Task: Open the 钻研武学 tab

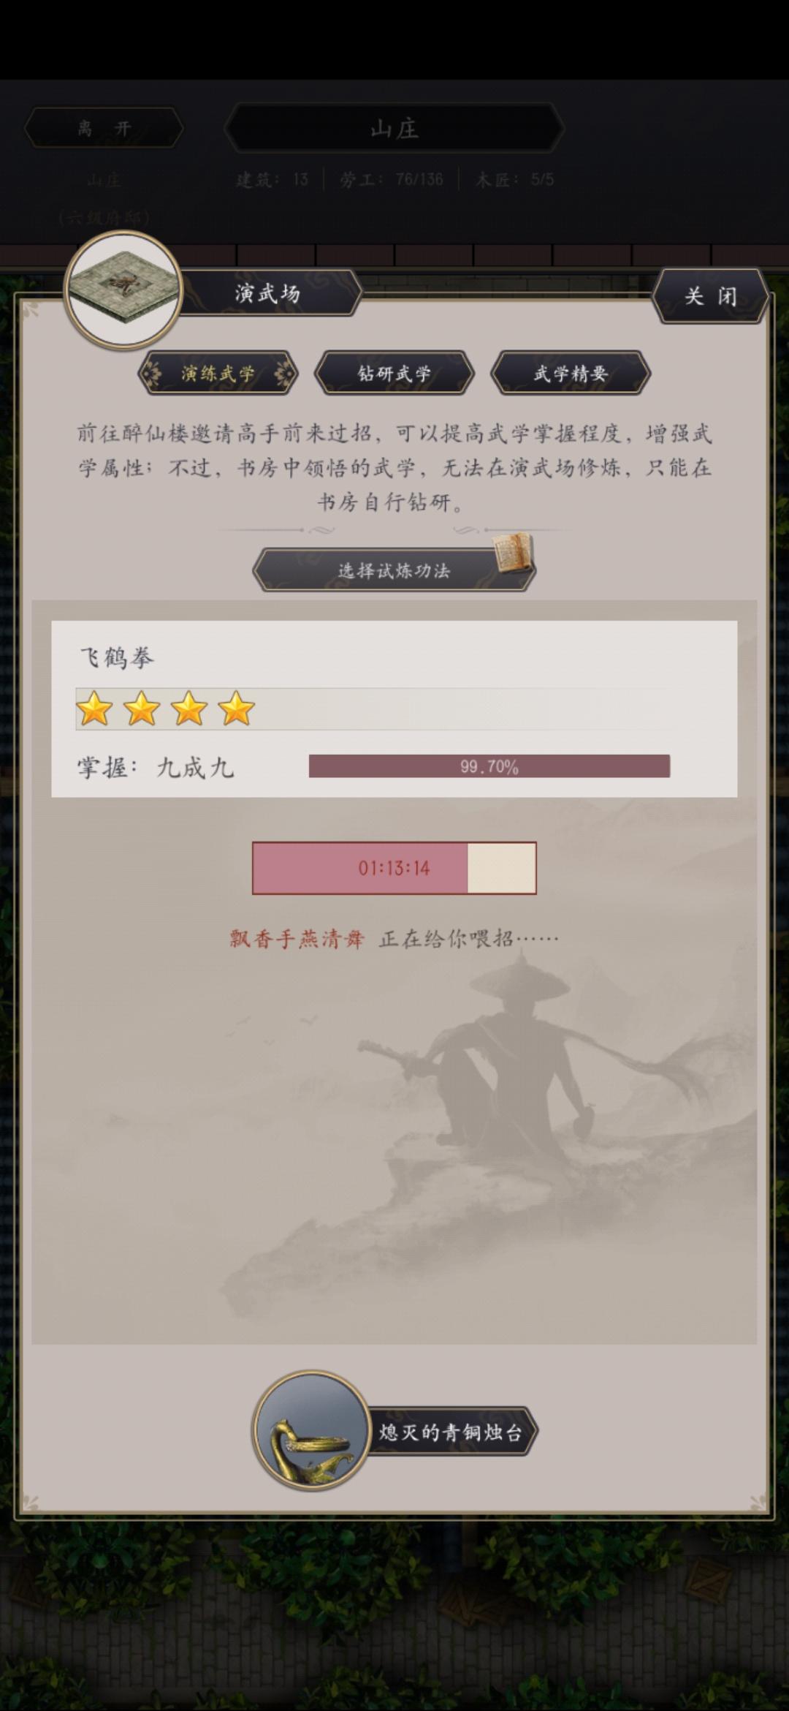Action: point(394,373)
